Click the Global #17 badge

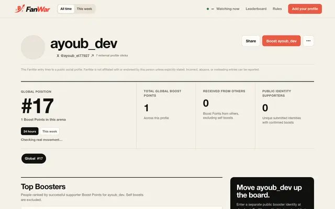pos(33,158)
